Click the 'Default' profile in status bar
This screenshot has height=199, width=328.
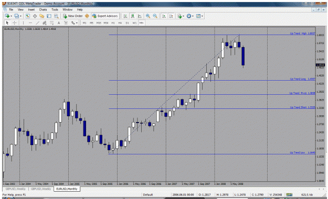pos(148,195)
